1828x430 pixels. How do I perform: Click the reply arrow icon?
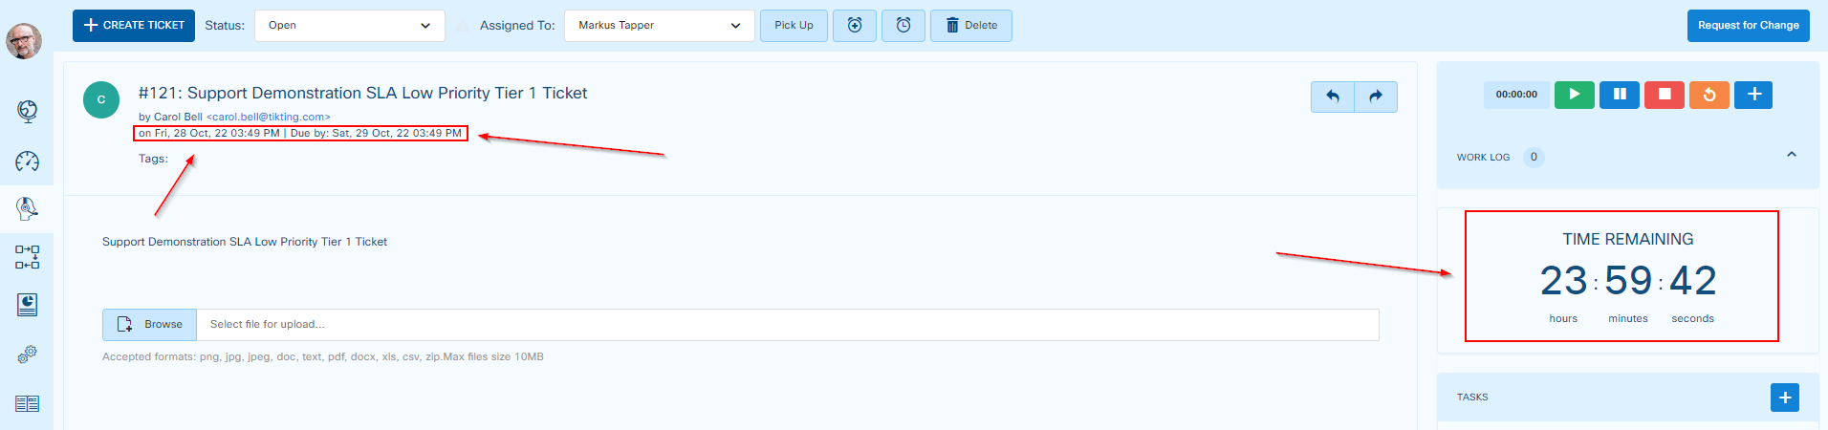(1333, 97)
